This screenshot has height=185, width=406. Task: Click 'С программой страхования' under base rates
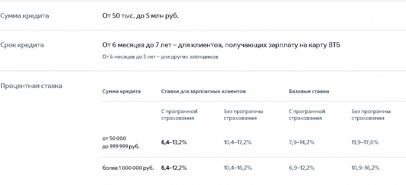point(307,115)
